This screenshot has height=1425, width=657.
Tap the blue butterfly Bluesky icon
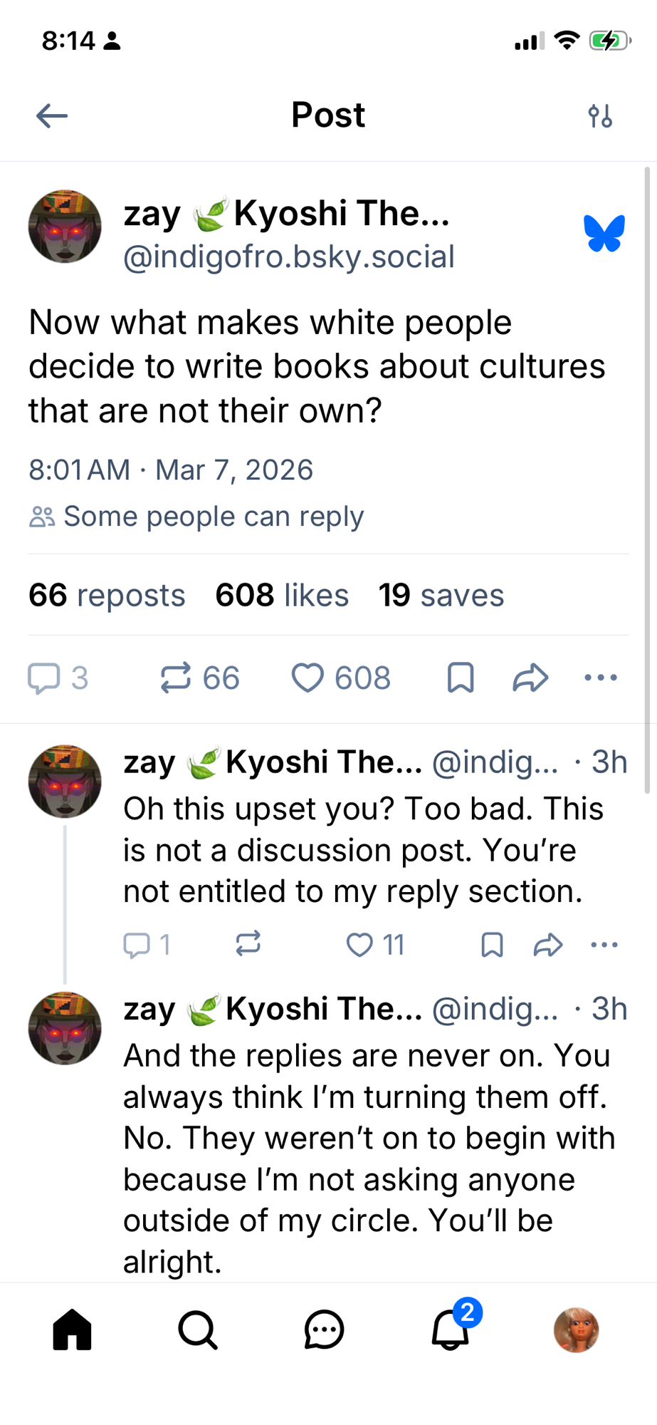coord(604,234)
